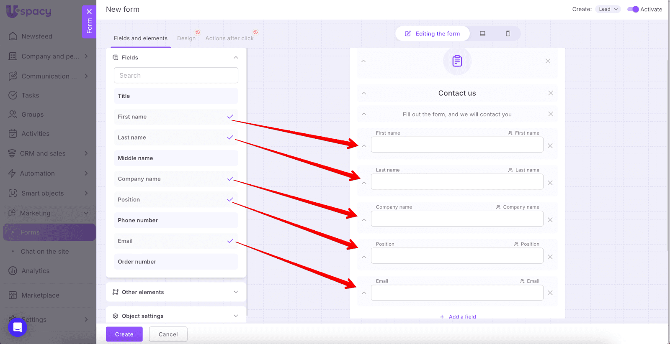Expand Smart objects submenu arrow
Screen dimensions: 670x344
(86, 193)
